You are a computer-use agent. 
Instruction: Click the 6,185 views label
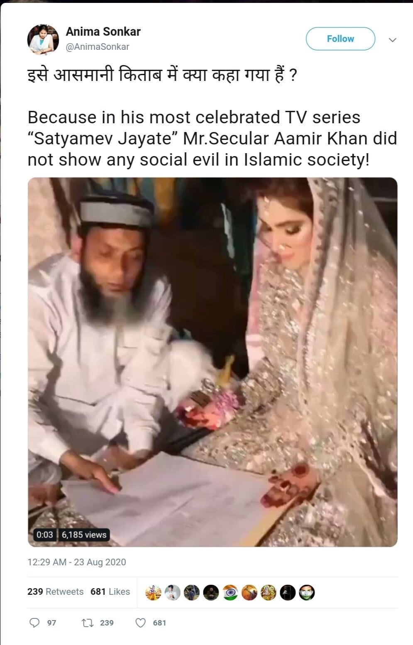84,535
